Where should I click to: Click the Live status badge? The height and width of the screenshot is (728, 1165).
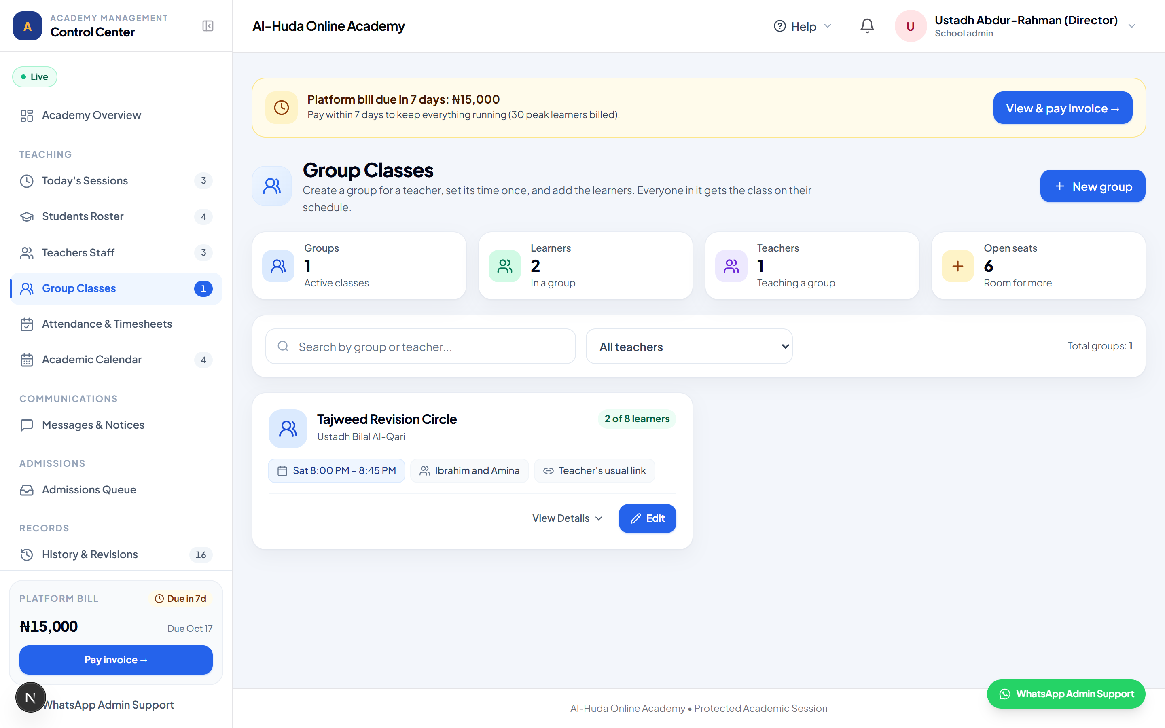coord(35,77)
